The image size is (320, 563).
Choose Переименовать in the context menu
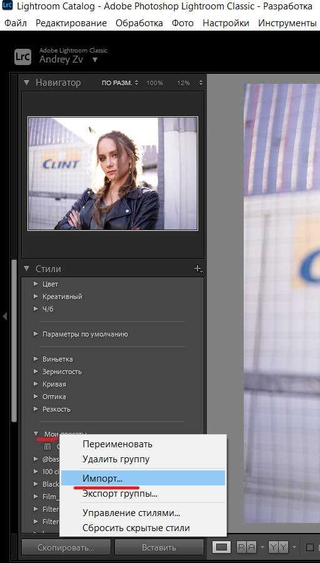(x=143, y=444)
